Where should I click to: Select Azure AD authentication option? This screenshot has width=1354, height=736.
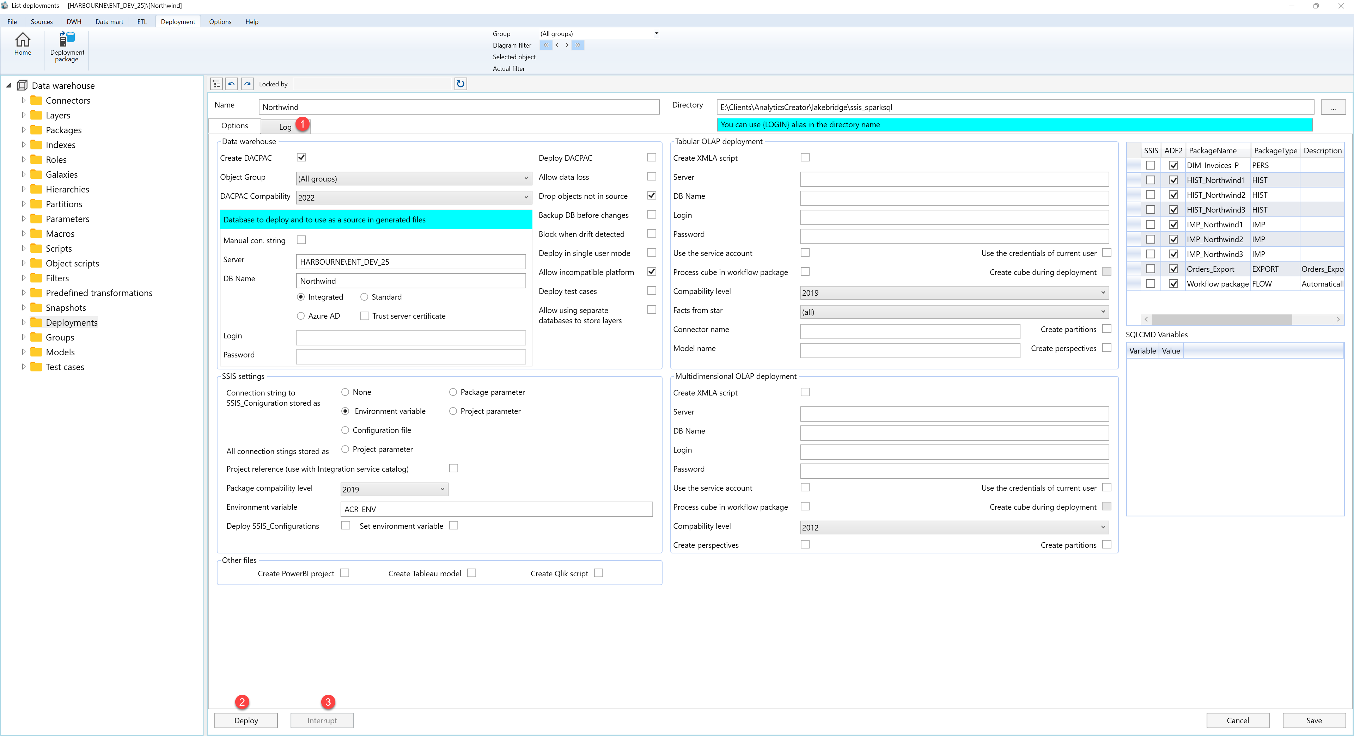[301, 316]
